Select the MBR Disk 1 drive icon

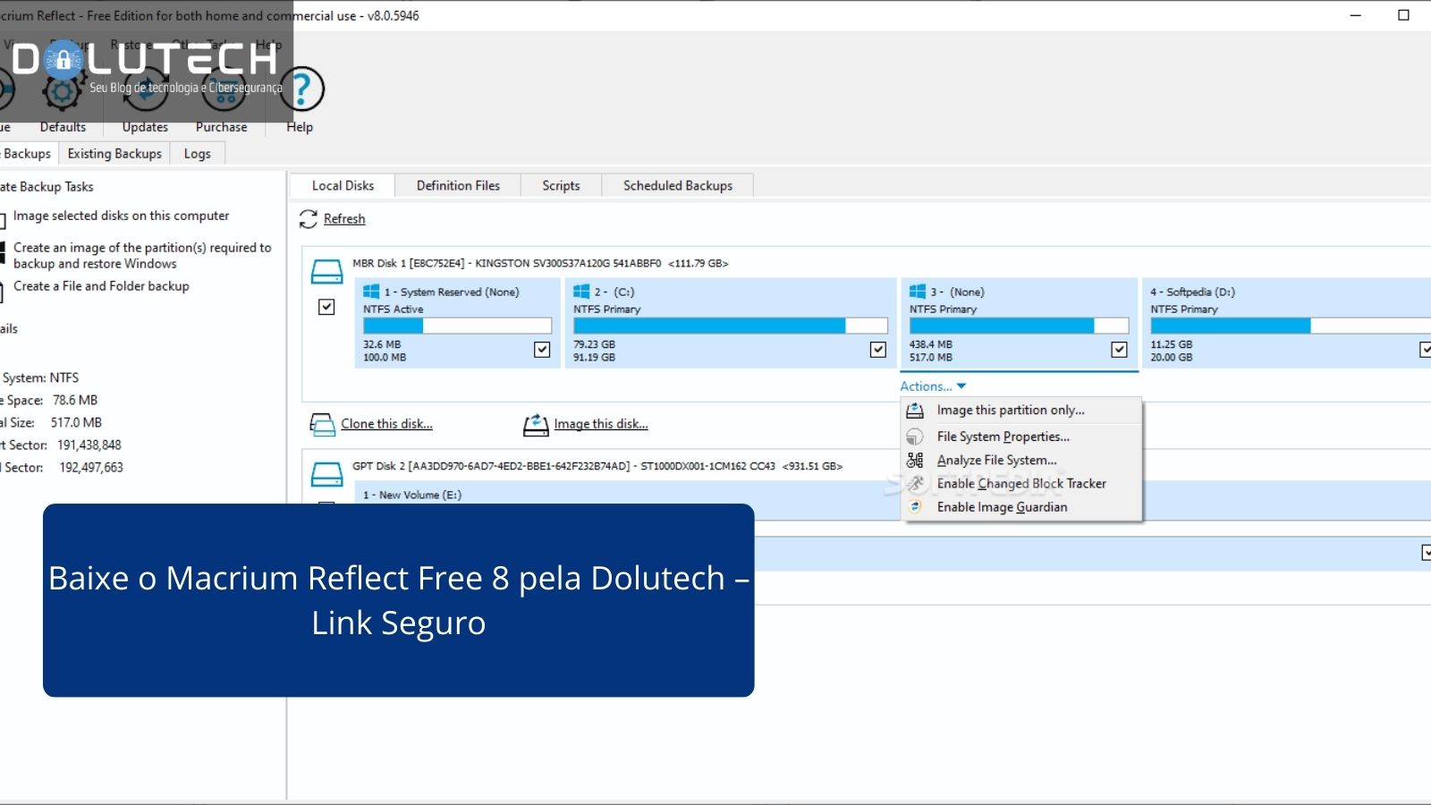point(326,272)
